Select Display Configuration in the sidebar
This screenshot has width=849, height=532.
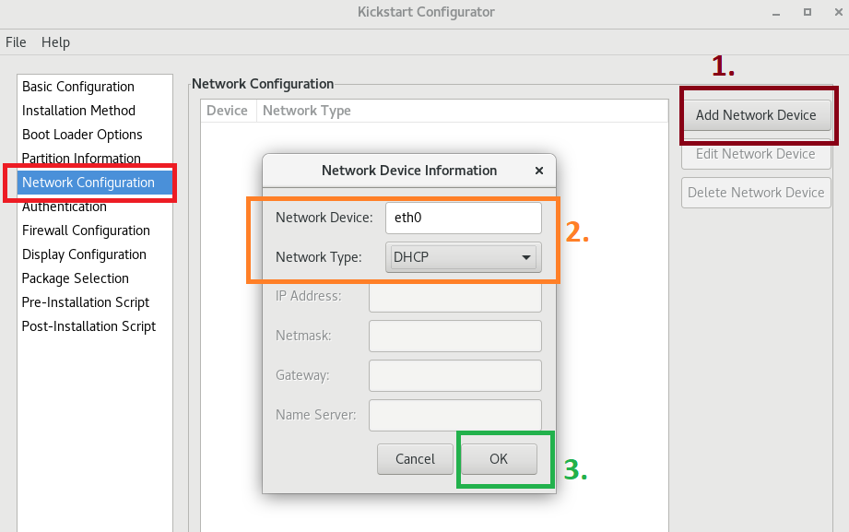[83, 254]
